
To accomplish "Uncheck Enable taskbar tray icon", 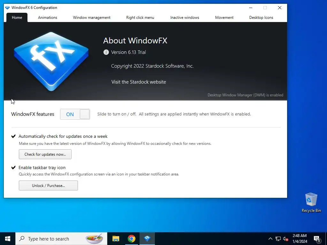I will [13, 167].
